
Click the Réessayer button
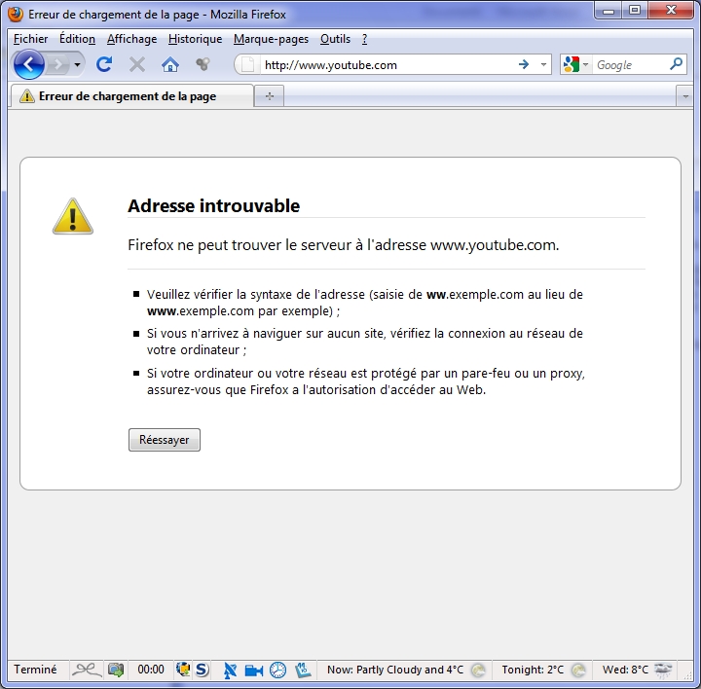click(x=165, y=440)
